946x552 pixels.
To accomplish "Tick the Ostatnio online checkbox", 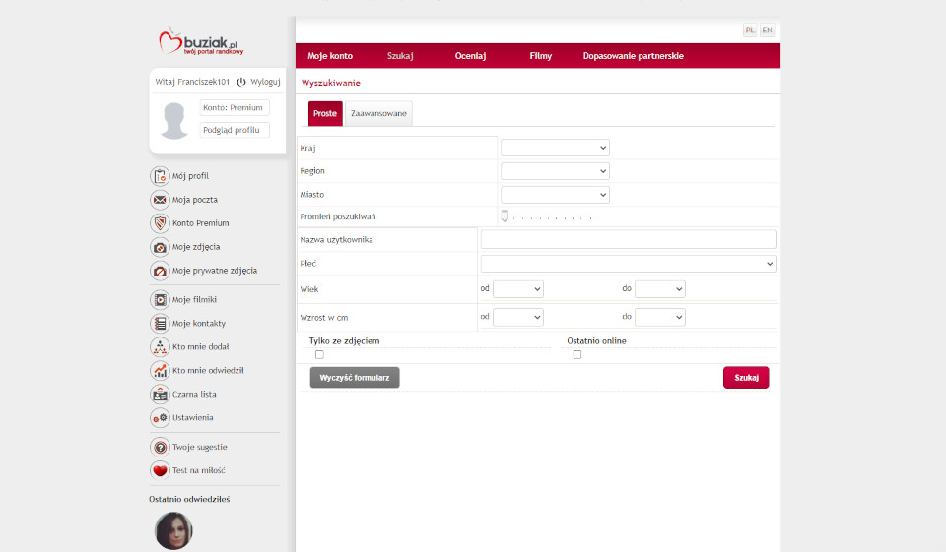I will (x=577, y=354).
